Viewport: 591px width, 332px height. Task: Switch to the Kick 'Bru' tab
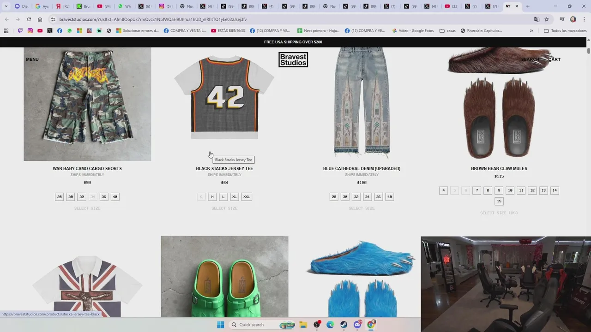(x=83, y=6)
